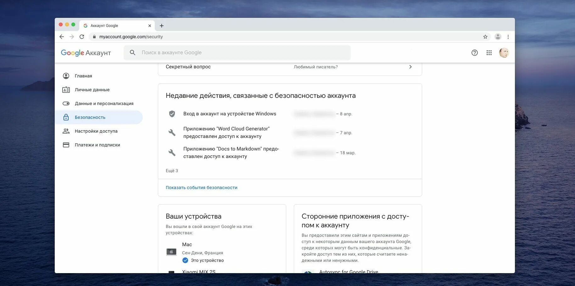Click the Платежи и подписки card icon

click(x=66, y=145)
